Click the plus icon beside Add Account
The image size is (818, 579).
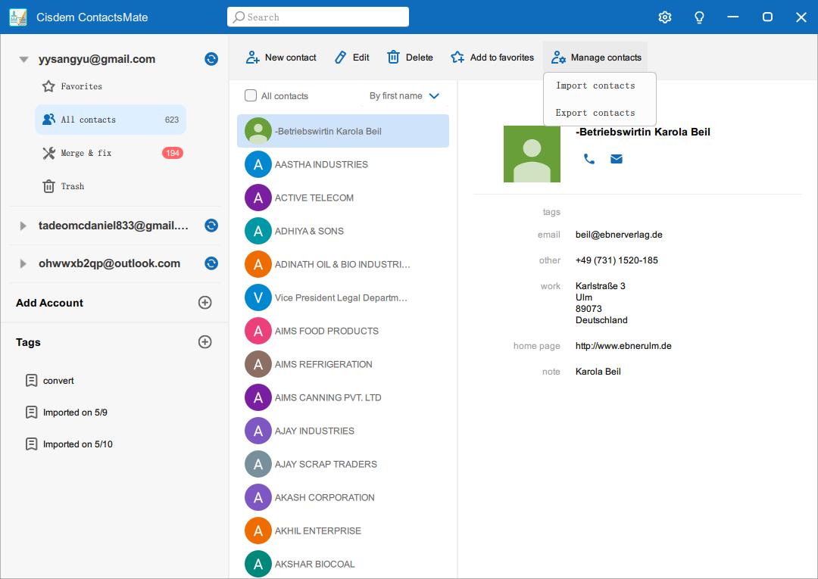[205, 302]
